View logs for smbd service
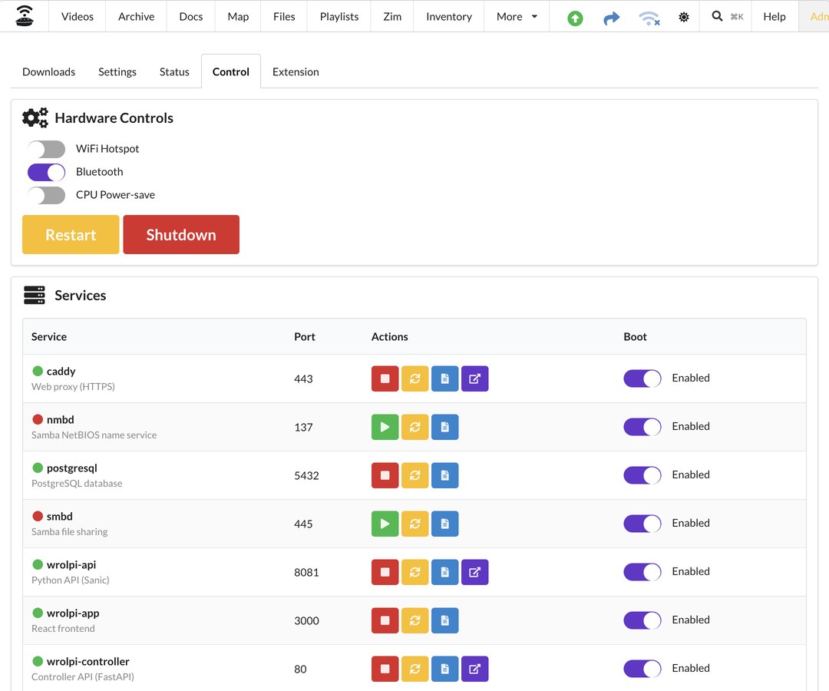Screen dimensions: 829x691 click(x=445, y=524)
